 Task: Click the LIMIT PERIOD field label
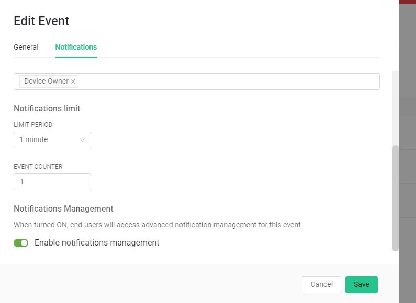tap(33, 125)
